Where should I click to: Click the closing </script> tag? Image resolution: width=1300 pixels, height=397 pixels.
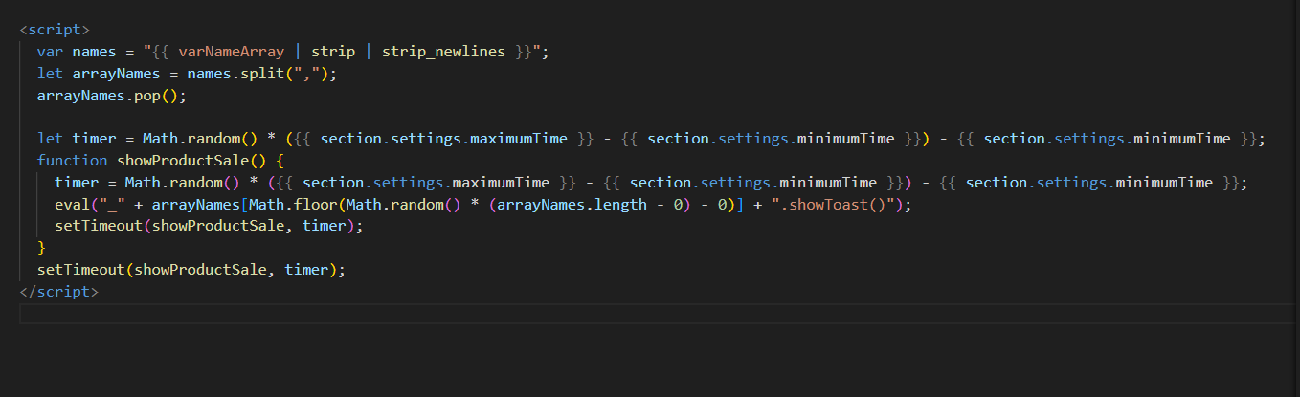58,292
